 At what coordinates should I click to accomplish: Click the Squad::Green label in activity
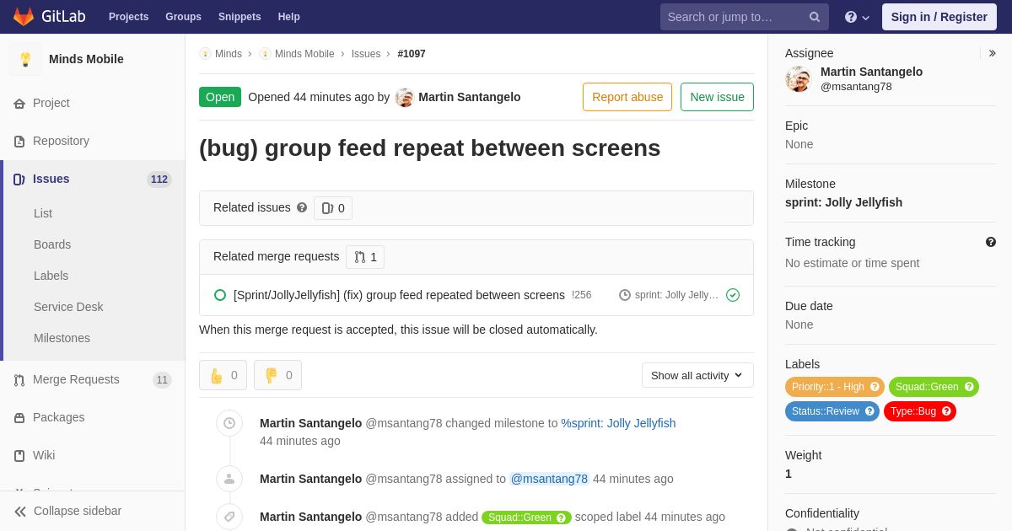pos(526,518)
